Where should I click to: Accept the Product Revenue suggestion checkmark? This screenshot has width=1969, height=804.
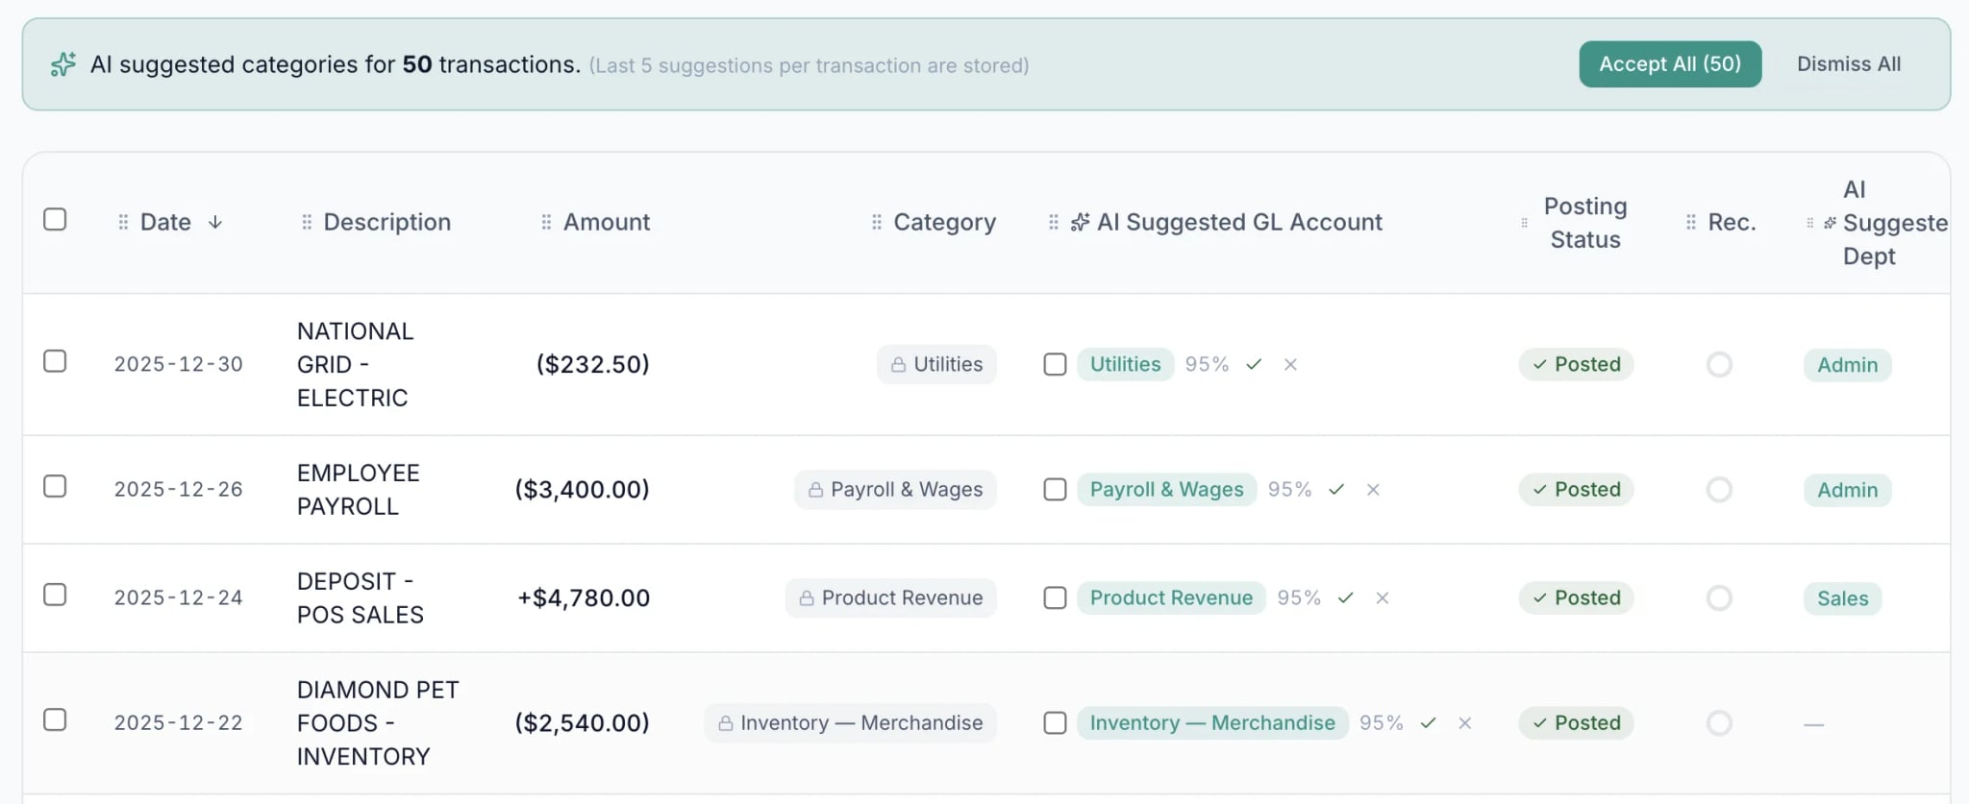pyautogui.click(x=1346, y=598)
